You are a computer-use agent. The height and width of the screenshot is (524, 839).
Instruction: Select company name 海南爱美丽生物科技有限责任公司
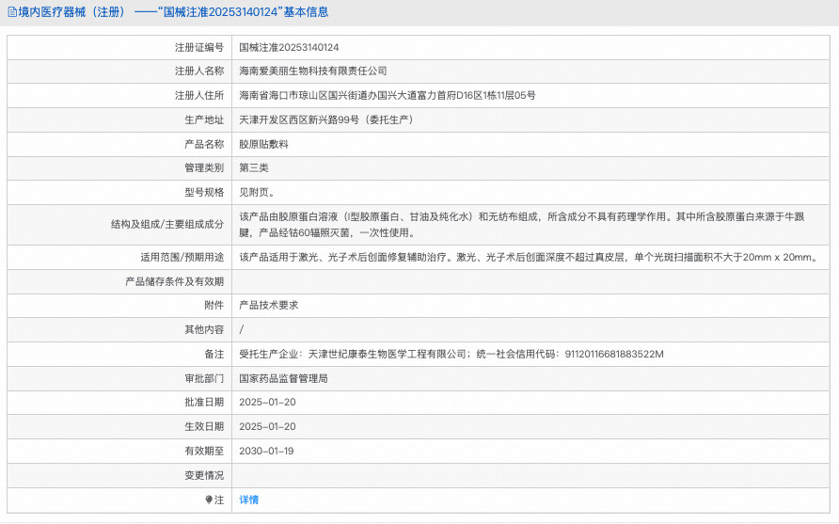(x=313, y=71)
